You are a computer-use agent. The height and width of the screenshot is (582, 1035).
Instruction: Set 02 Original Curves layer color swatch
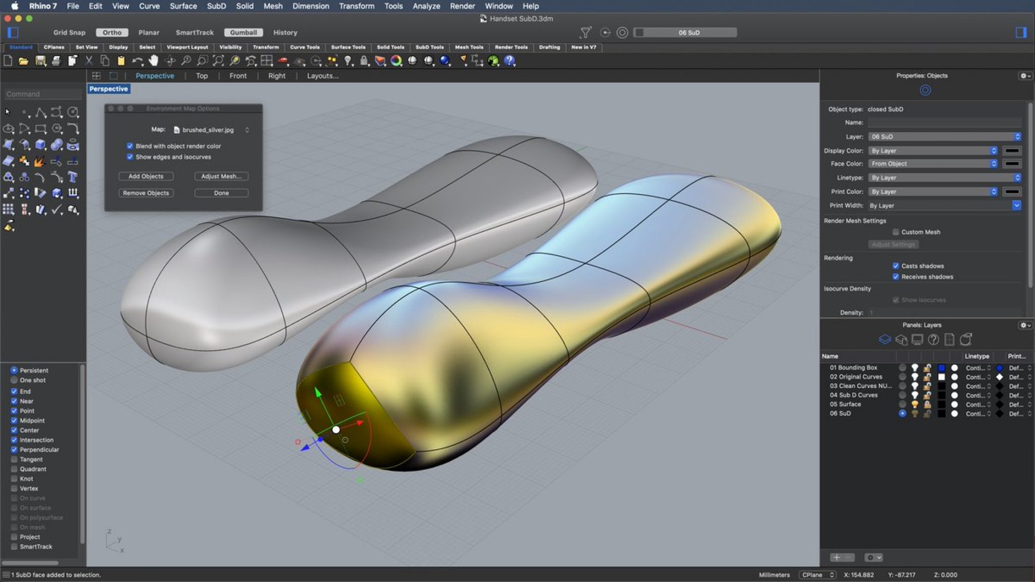tap(942, 377)
